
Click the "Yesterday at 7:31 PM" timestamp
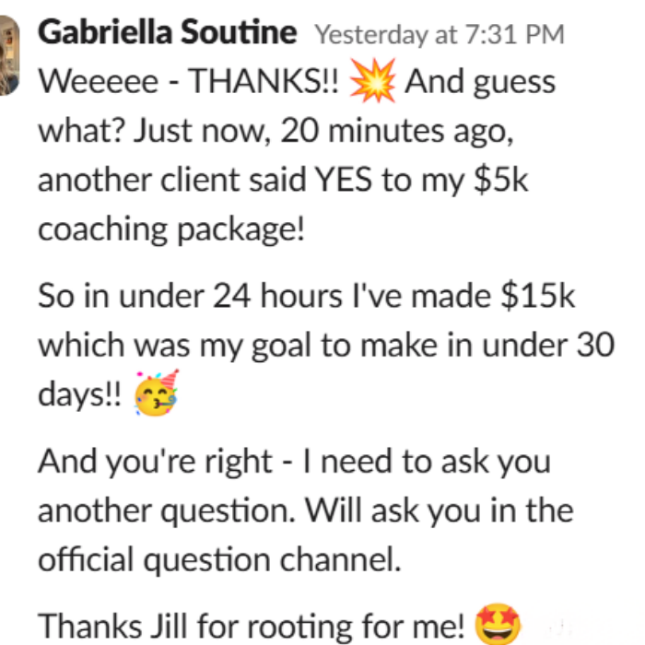tap(439, 35)
